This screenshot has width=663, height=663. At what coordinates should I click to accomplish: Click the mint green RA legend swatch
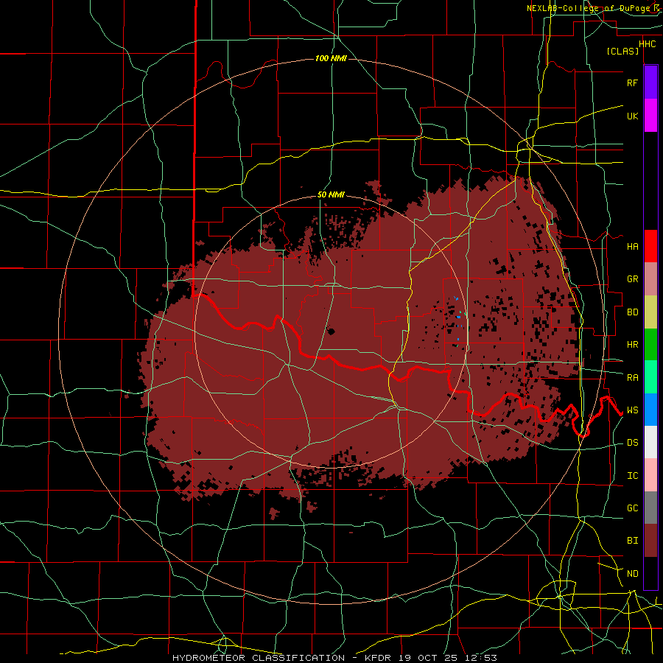click(650, 377)
